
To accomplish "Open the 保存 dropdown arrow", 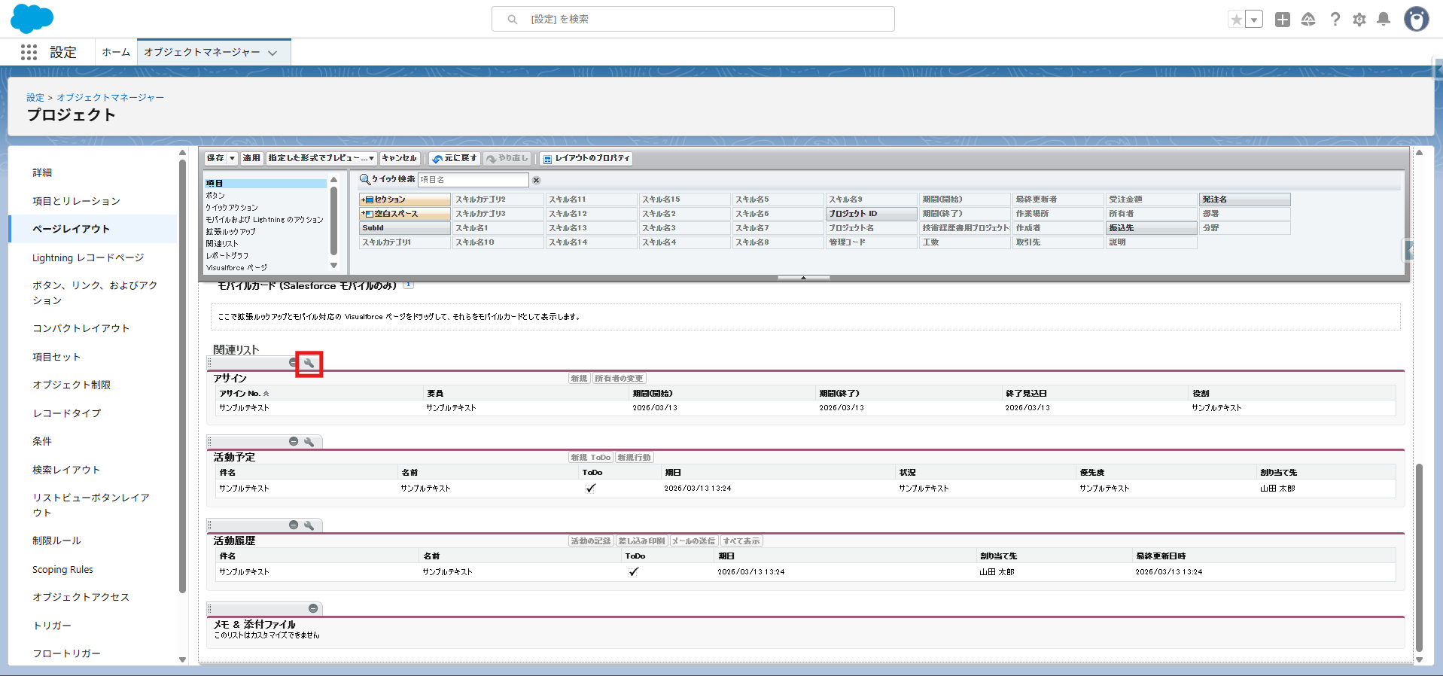I will click(233, 159).
